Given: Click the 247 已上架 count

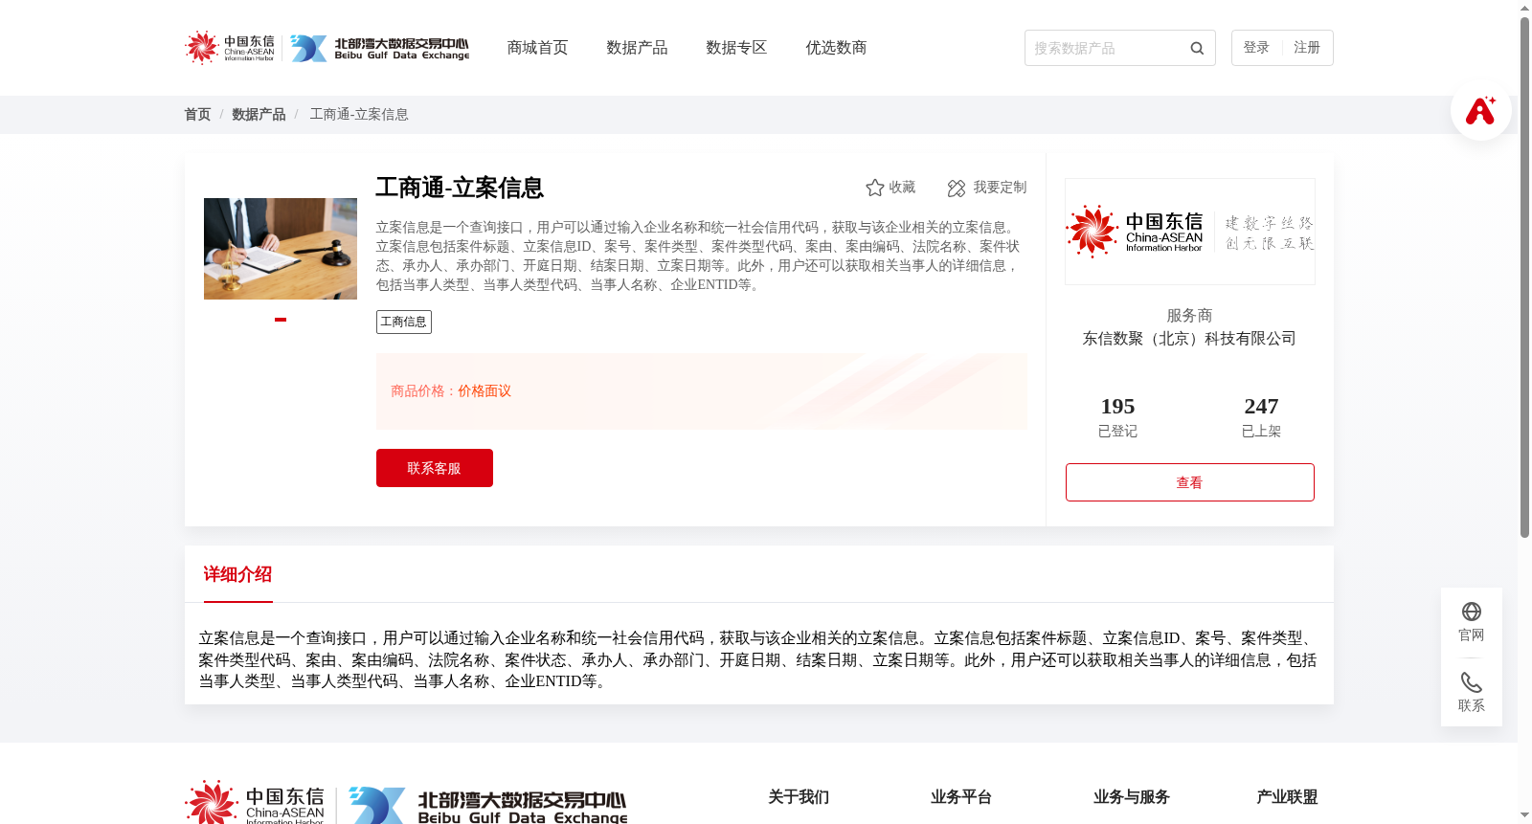Looking at the screenshot, I should 1261,417.
